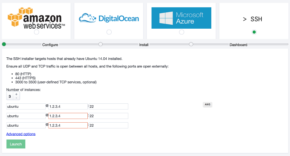The width and height of the screenshot is (290, 156).
Task: Click the Ubuntu 14.04 installer description text
Action: (x=64, y=59)
